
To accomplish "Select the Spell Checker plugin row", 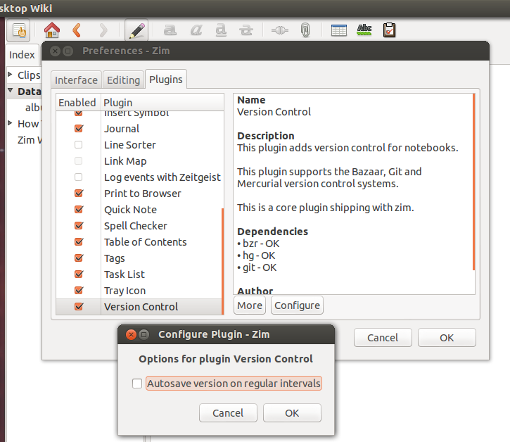I will [139, 225].
